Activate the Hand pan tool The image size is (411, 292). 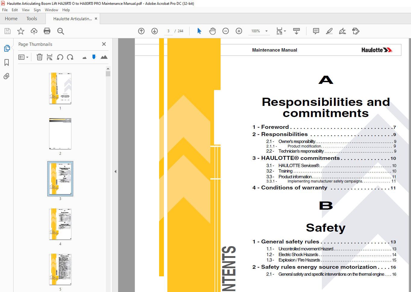point(212,31)
